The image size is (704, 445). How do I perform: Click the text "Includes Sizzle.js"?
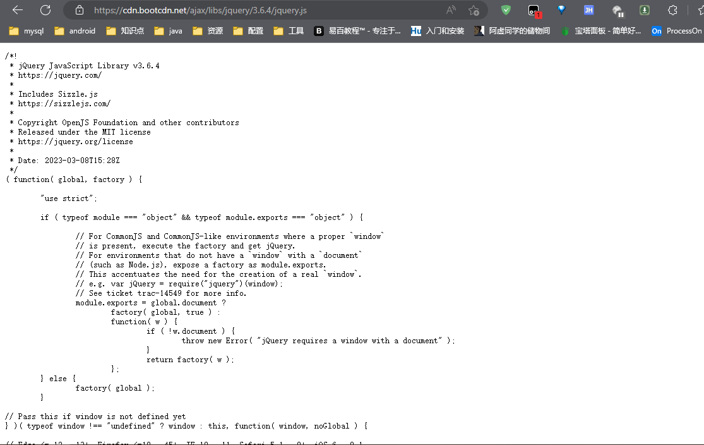tap(58, 94)
